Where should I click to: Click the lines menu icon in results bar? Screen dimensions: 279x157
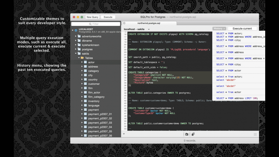255,135
